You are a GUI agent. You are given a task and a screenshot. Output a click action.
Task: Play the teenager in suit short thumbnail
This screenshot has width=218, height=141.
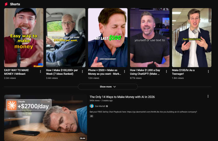point(192,38)
